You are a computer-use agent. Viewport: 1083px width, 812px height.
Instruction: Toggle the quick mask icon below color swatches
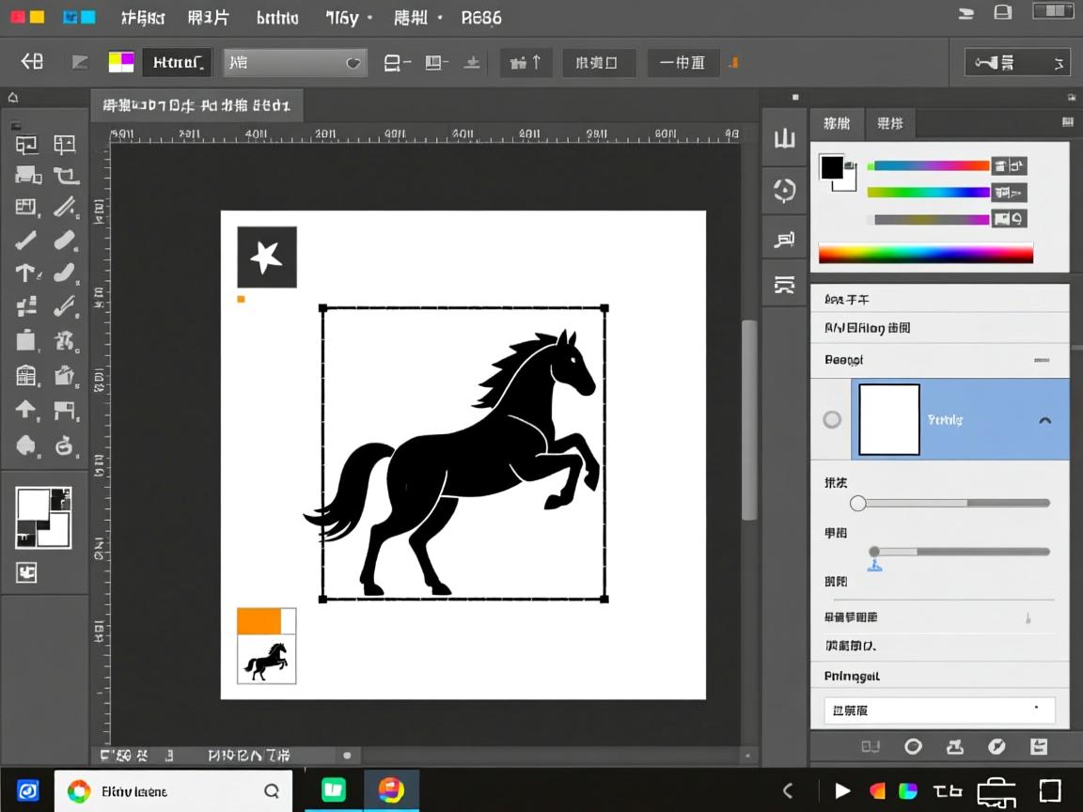[25, 572]
